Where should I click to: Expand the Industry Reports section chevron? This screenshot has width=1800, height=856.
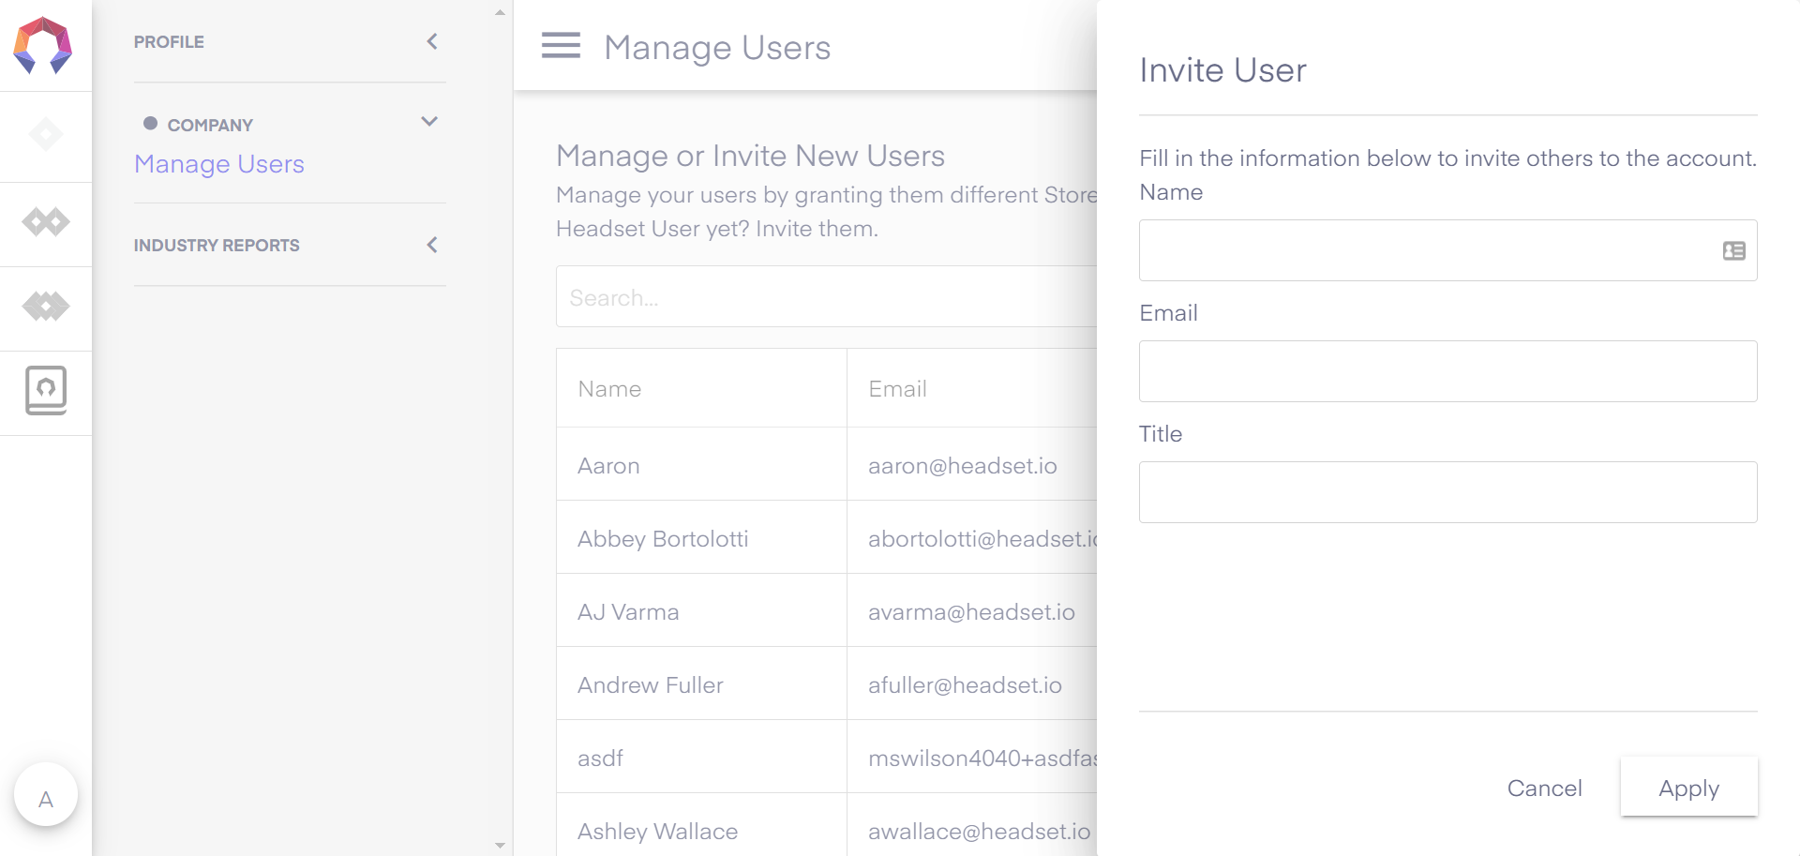pos(432,245)
